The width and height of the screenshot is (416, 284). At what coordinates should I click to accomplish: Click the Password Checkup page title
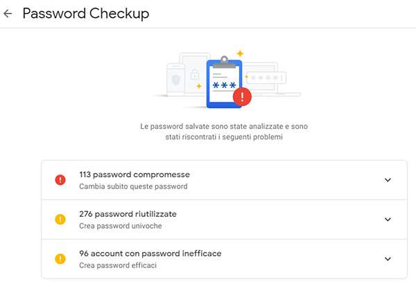(x=85, y=13)
